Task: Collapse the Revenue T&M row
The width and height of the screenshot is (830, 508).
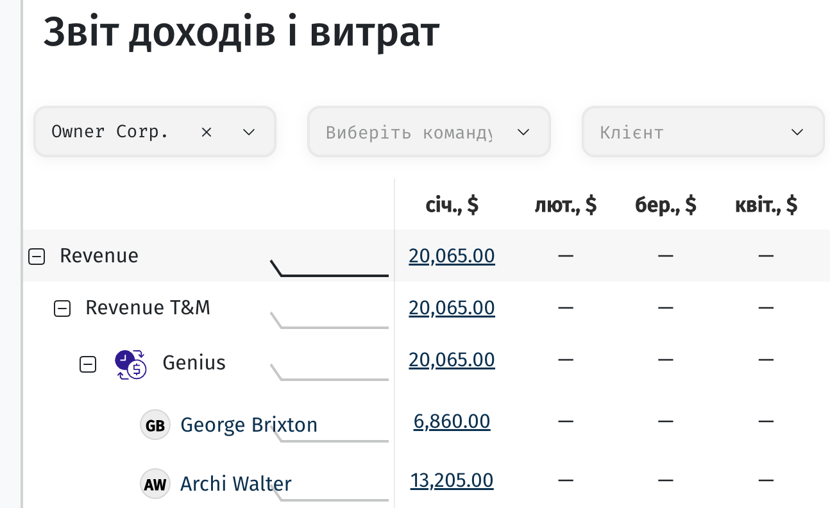Action: [x=62, y=309]
